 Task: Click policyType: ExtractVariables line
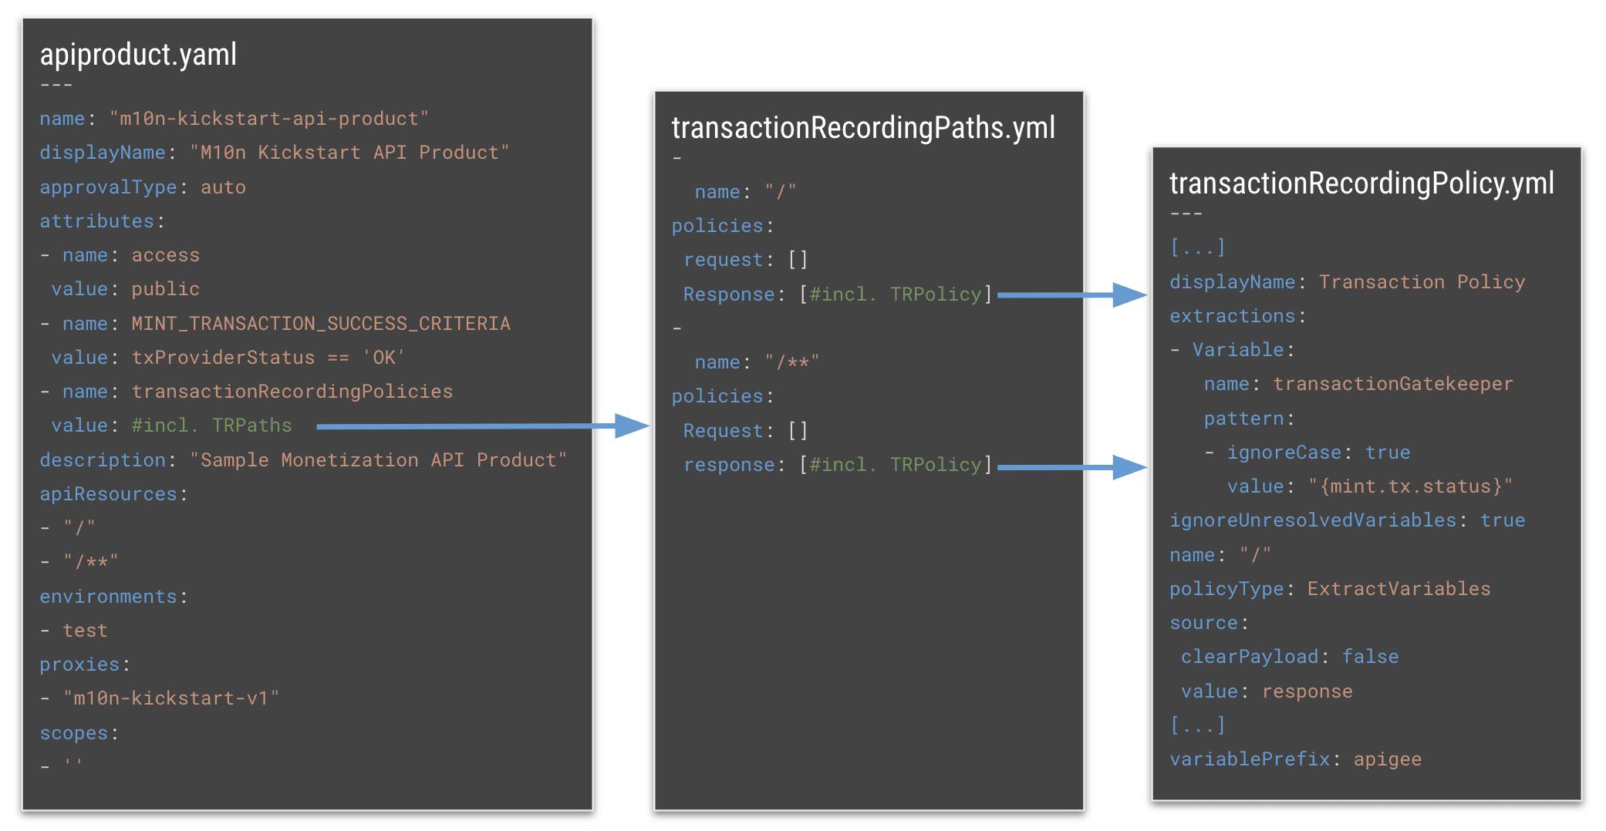point(1330,589)
